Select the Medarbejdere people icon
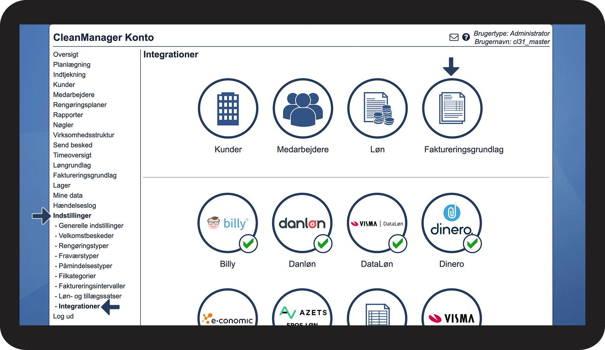 [303, 108]
